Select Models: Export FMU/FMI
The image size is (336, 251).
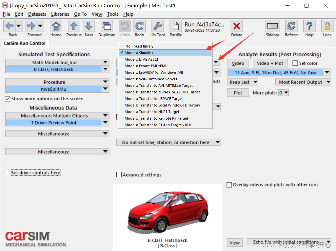166,66
